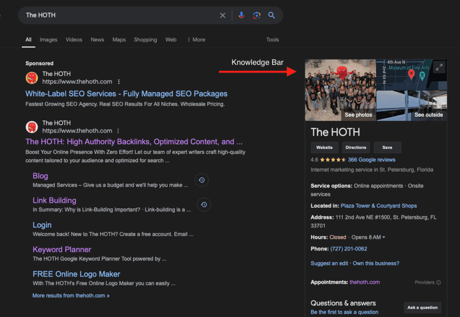Click the blue magnifier search icon
The width and height of the screenshot is (460, 317).
pyautogui.click(x=271, y=15)
